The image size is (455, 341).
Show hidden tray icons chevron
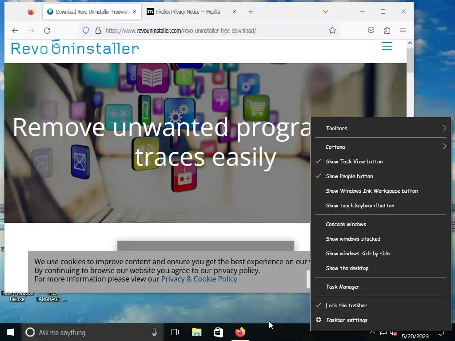tap(372, 333)
